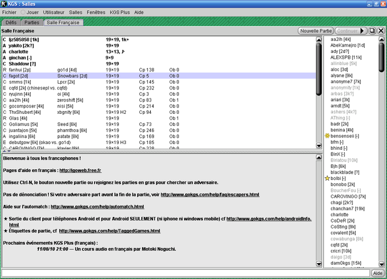The width and height of the screenshot is (387, 279).
Task: Click the music note icon on the charlotte game
Action: (123, 52)
